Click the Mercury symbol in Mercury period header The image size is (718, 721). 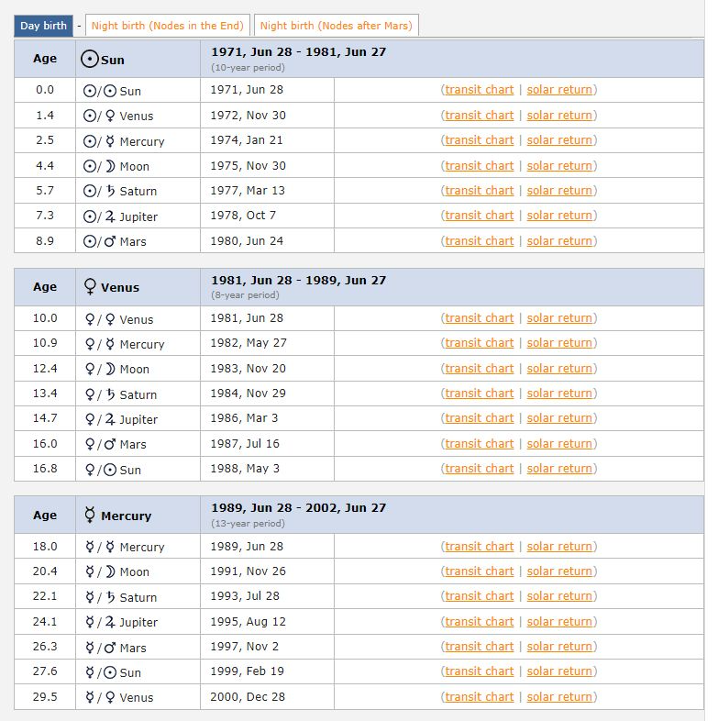(90, 516)
